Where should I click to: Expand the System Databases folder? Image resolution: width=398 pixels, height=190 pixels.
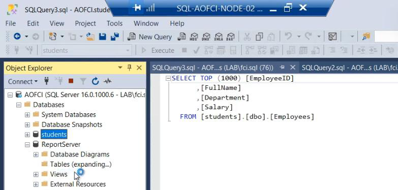(27, 115)
